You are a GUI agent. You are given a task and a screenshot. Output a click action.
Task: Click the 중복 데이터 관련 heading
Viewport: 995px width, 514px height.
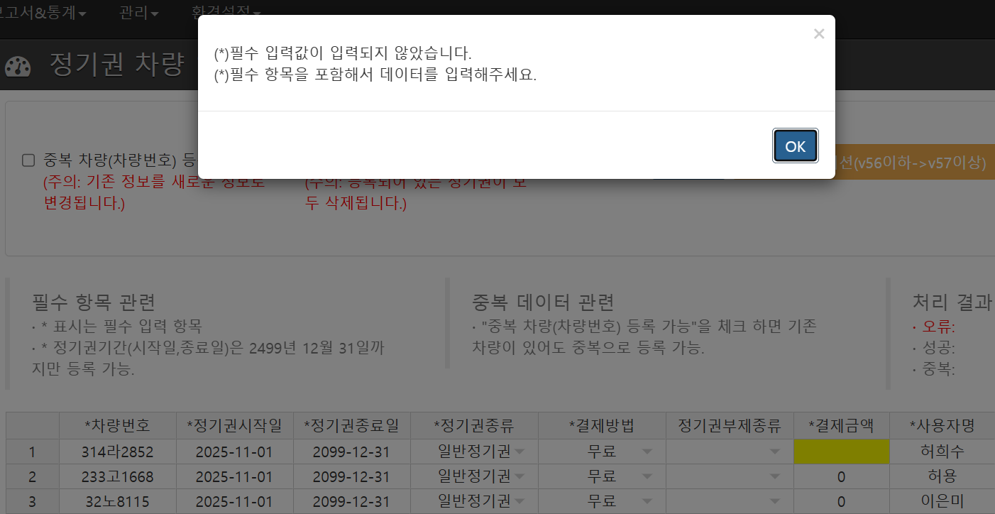pos(543,303)
